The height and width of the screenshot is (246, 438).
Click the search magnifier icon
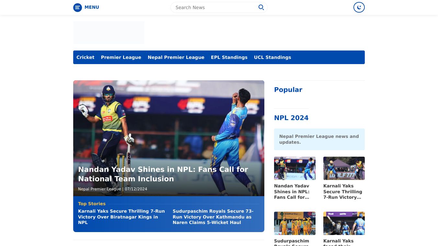tap(261, 7)
